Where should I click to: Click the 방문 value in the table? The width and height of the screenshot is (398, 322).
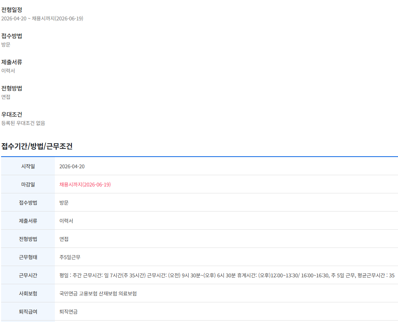tap(64, 203)
